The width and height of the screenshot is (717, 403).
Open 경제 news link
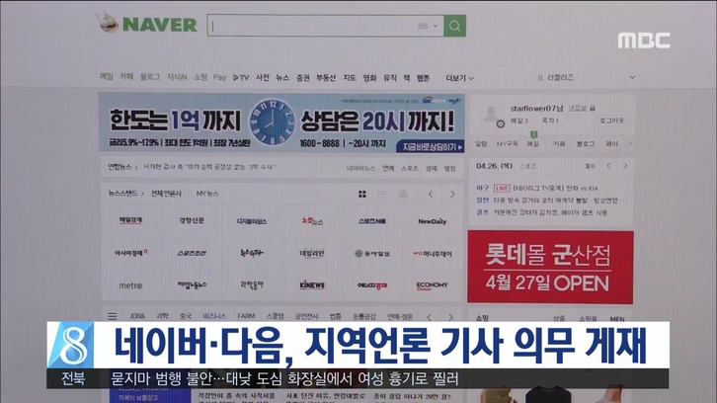(x=432, y=168)
